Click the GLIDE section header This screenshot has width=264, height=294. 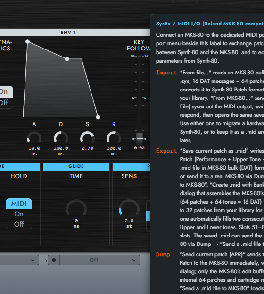(76, 166)
